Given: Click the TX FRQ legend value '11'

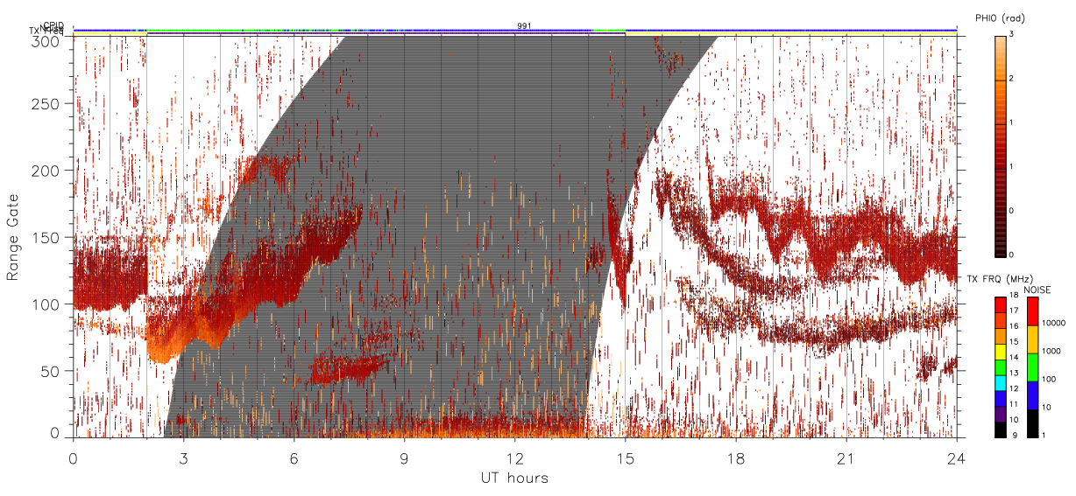Looking at the screenshot, I should tap(1013, 403).
